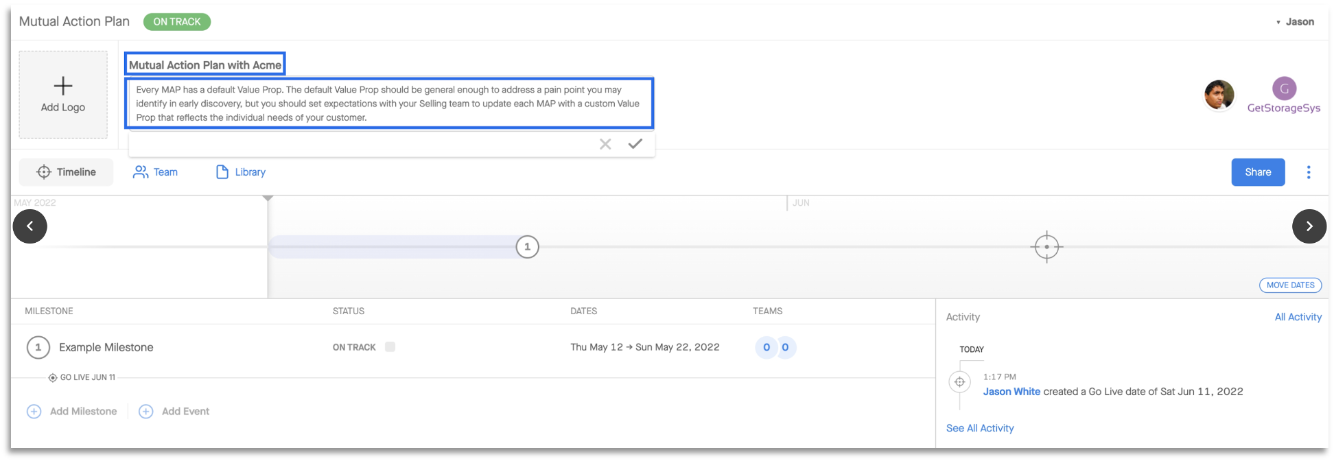The height and width of the screenshot is (461, 1334).
Task: Click the GetStorageSys company name
Action: [x=1284, y=108]
